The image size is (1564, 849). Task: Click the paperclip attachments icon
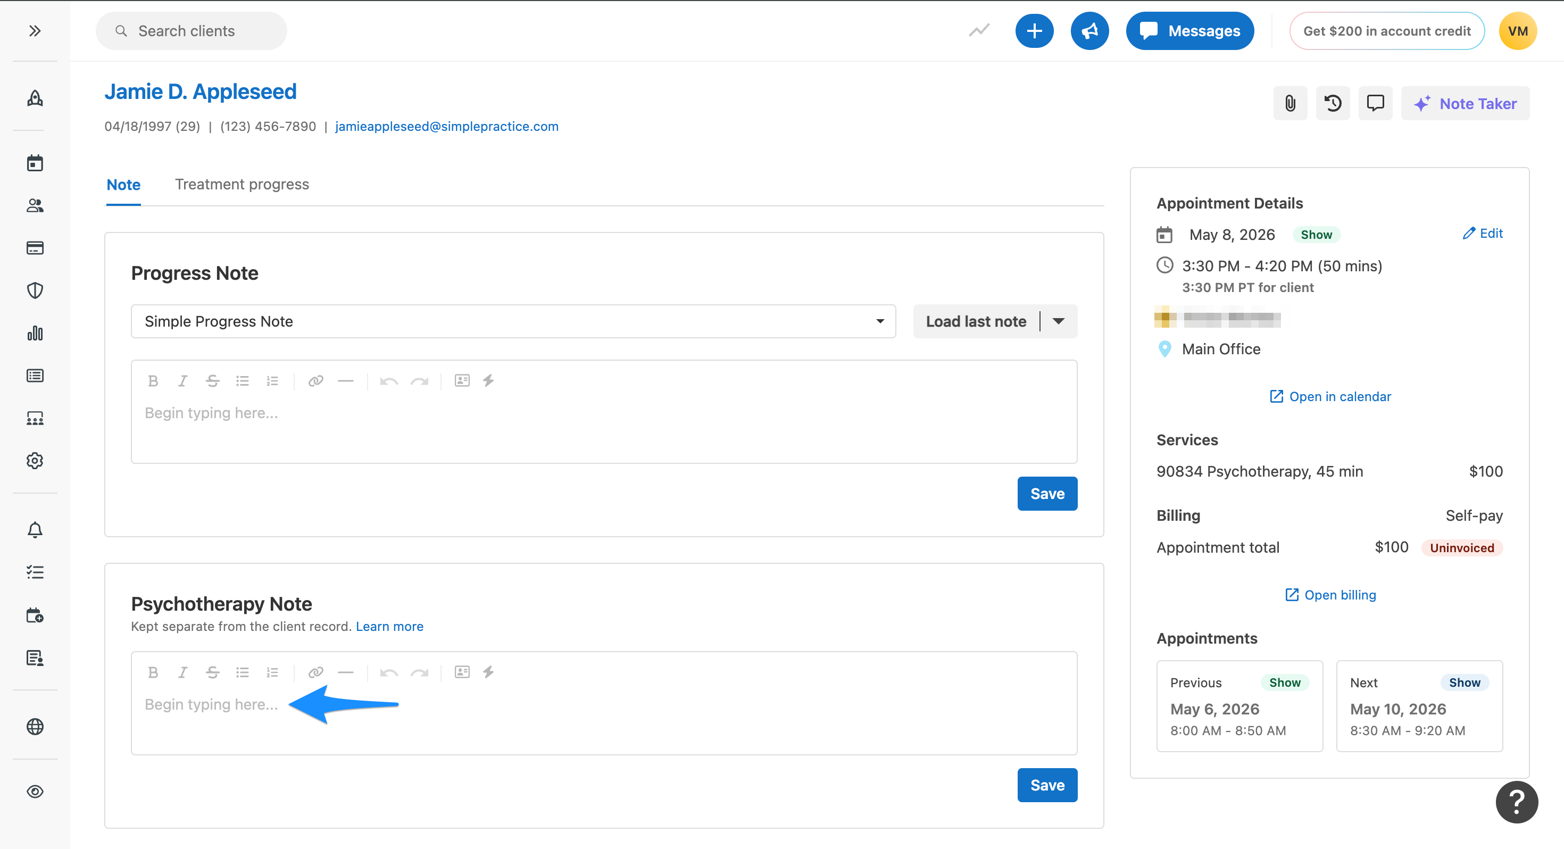[x=1290, y=103]
